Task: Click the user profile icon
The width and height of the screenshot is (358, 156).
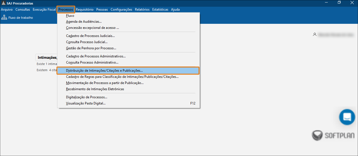Action: [x=315, y=34]
